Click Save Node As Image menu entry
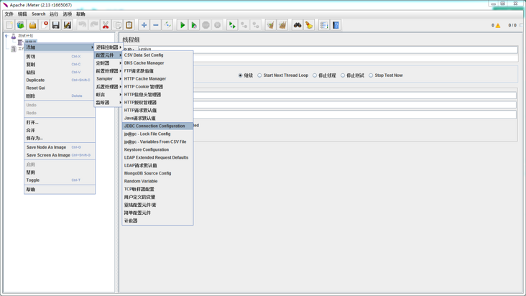Screen dimensions: 526x296 tap(46, 147)
